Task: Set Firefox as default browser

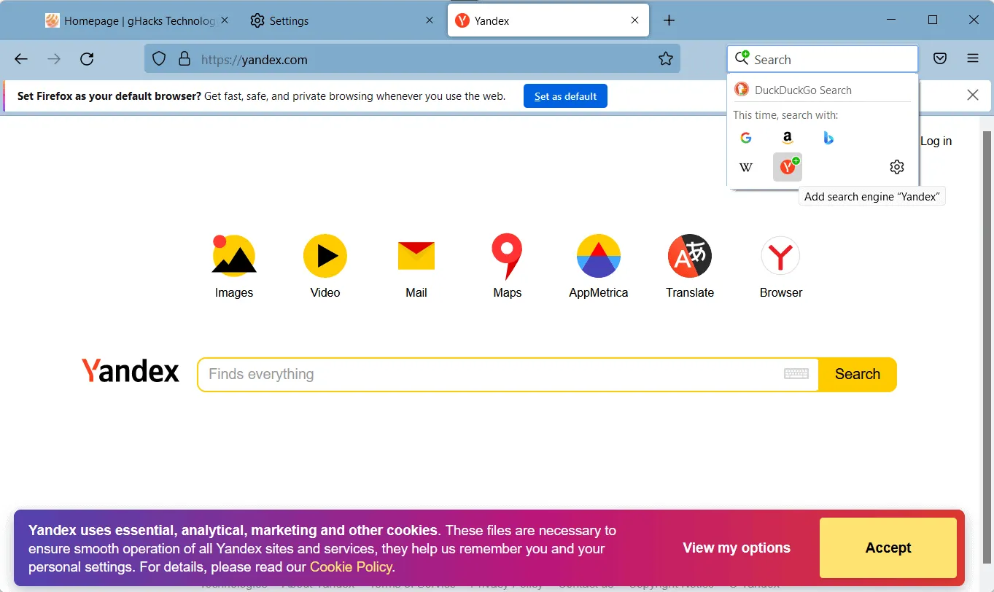Action: click(x=565, y=96)
